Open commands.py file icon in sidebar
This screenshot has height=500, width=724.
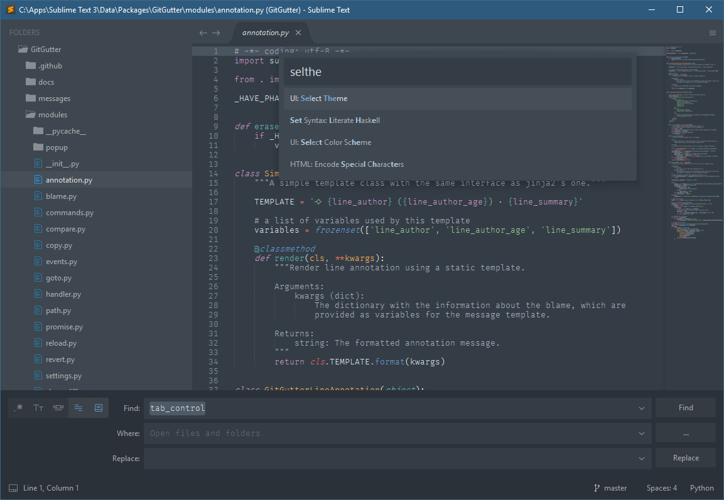tap(38, 213)
